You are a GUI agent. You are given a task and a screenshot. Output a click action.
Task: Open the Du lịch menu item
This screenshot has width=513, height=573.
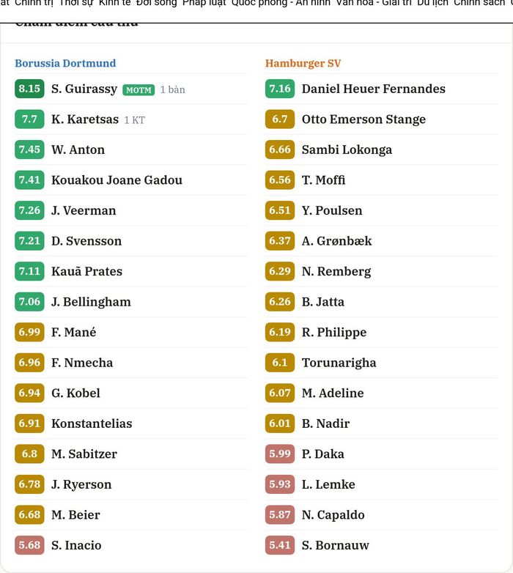(432, 3)
